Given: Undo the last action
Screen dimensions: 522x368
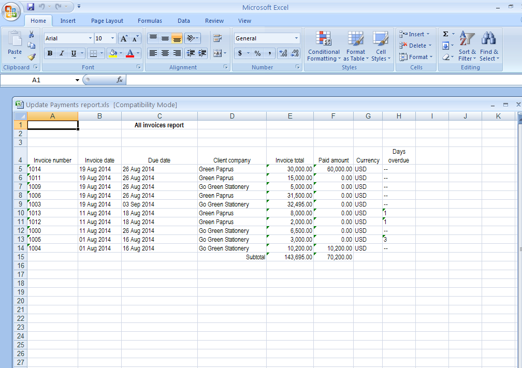Looking at the screenshot, I should click(x=41, y=6).
